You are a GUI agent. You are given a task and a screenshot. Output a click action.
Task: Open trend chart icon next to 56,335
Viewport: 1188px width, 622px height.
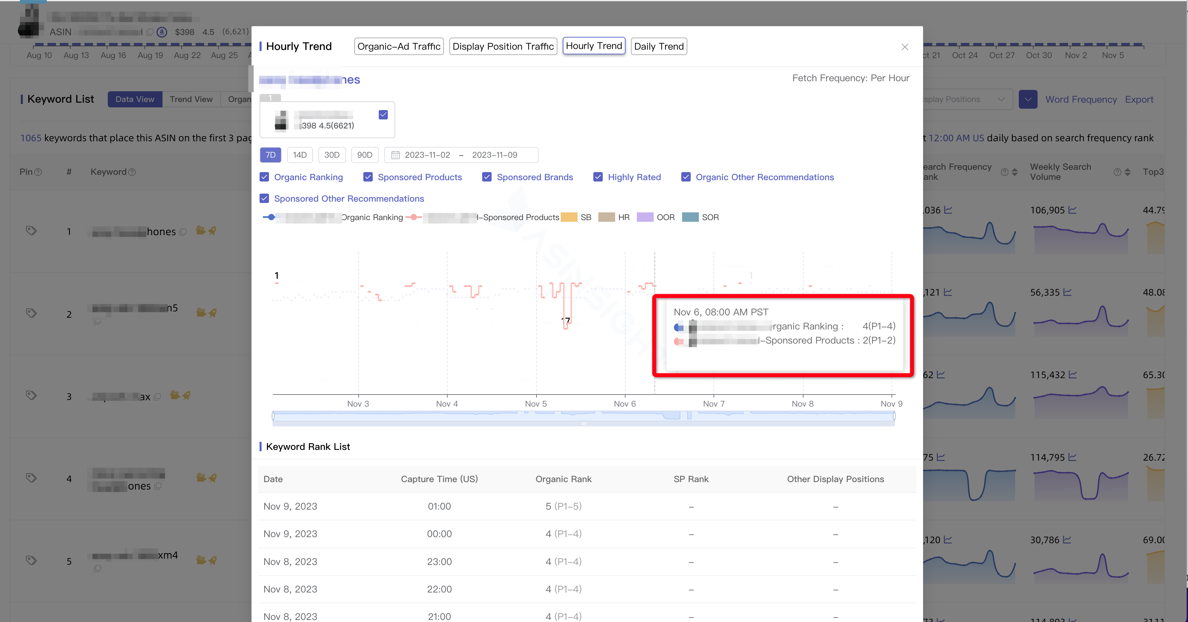(1067, 293)
